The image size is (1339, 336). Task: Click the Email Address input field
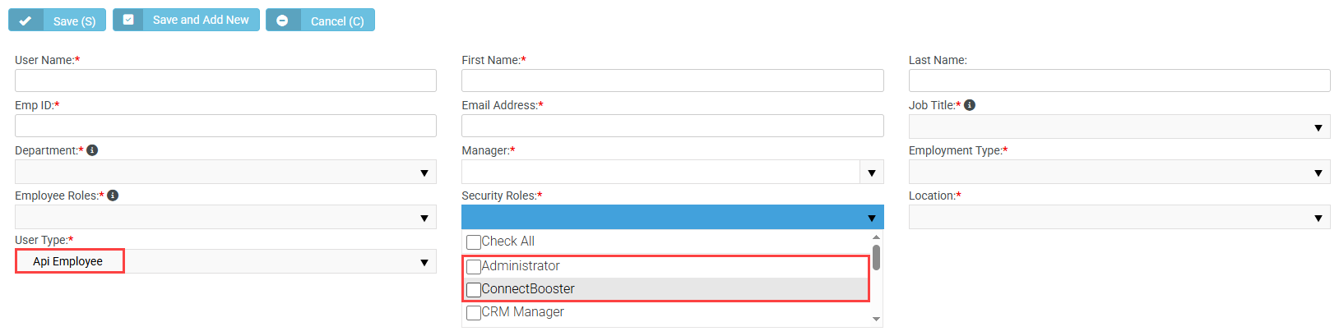673,126
